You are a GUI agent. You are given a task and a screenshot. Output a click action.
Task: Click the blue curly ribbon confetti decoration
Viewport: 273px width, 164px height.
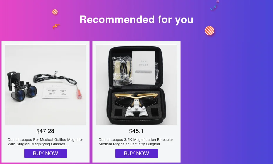214,8
